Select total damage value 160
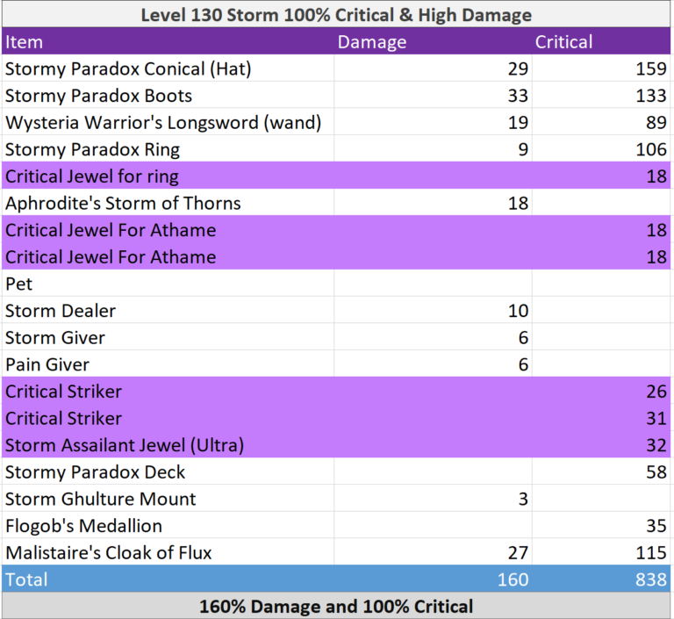Viewport: 674px width, 619px height. coord(433,579)
